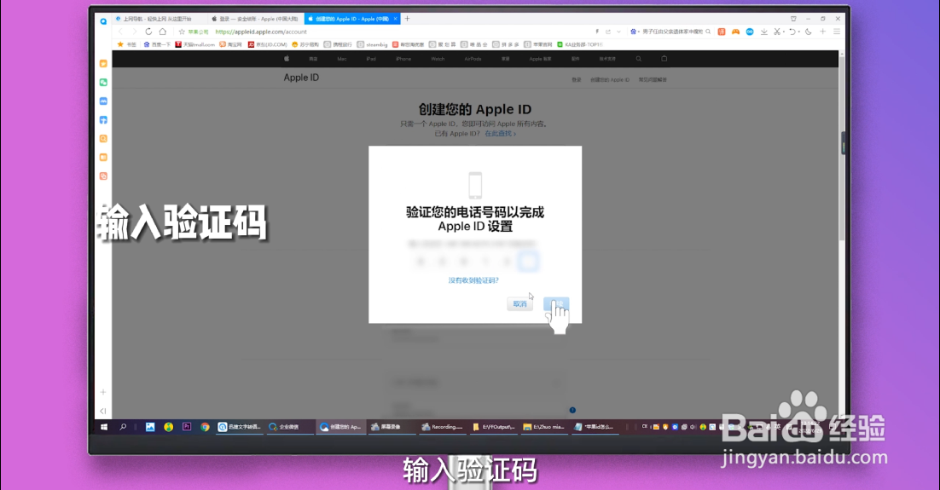Open the browser home page icon

[x=162, y=32]
